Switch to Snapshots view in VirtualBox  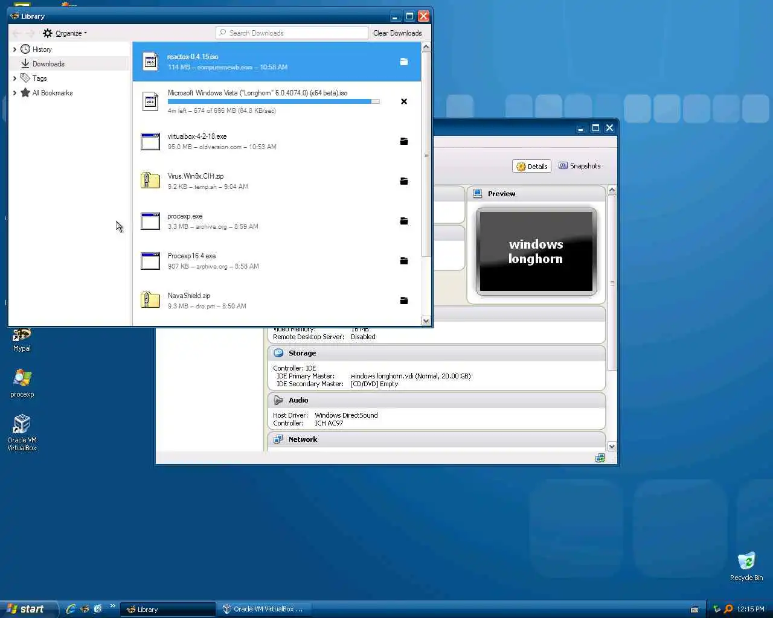[579, 166]
